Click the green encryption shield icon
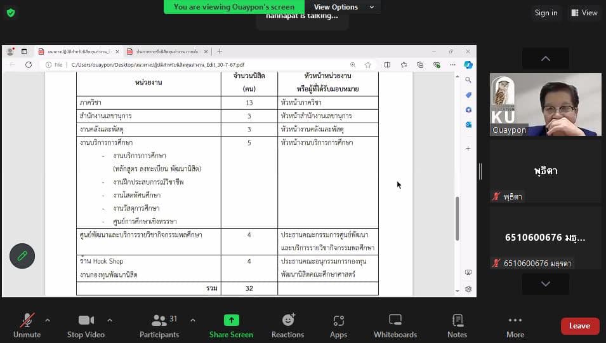The width and height of the screenshot is (606, 343). 11,13
